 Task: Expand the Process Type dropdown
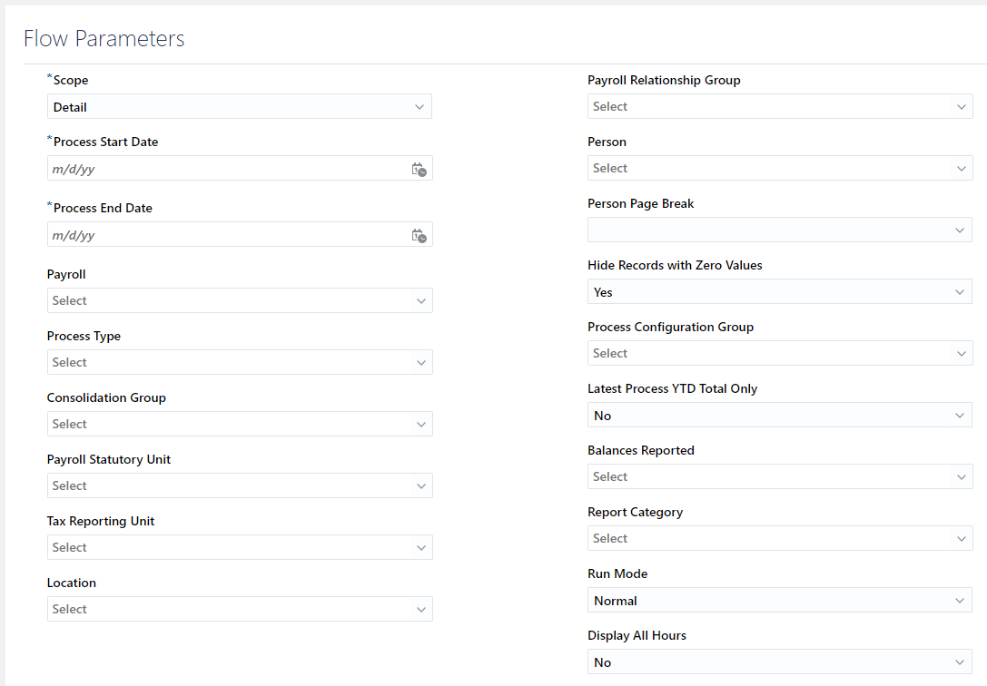(239, 362)
